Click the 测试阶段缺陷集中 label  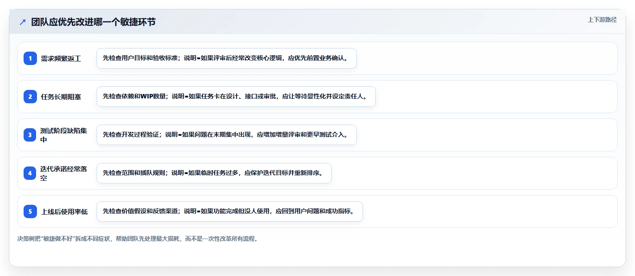(x=64, y=135)
